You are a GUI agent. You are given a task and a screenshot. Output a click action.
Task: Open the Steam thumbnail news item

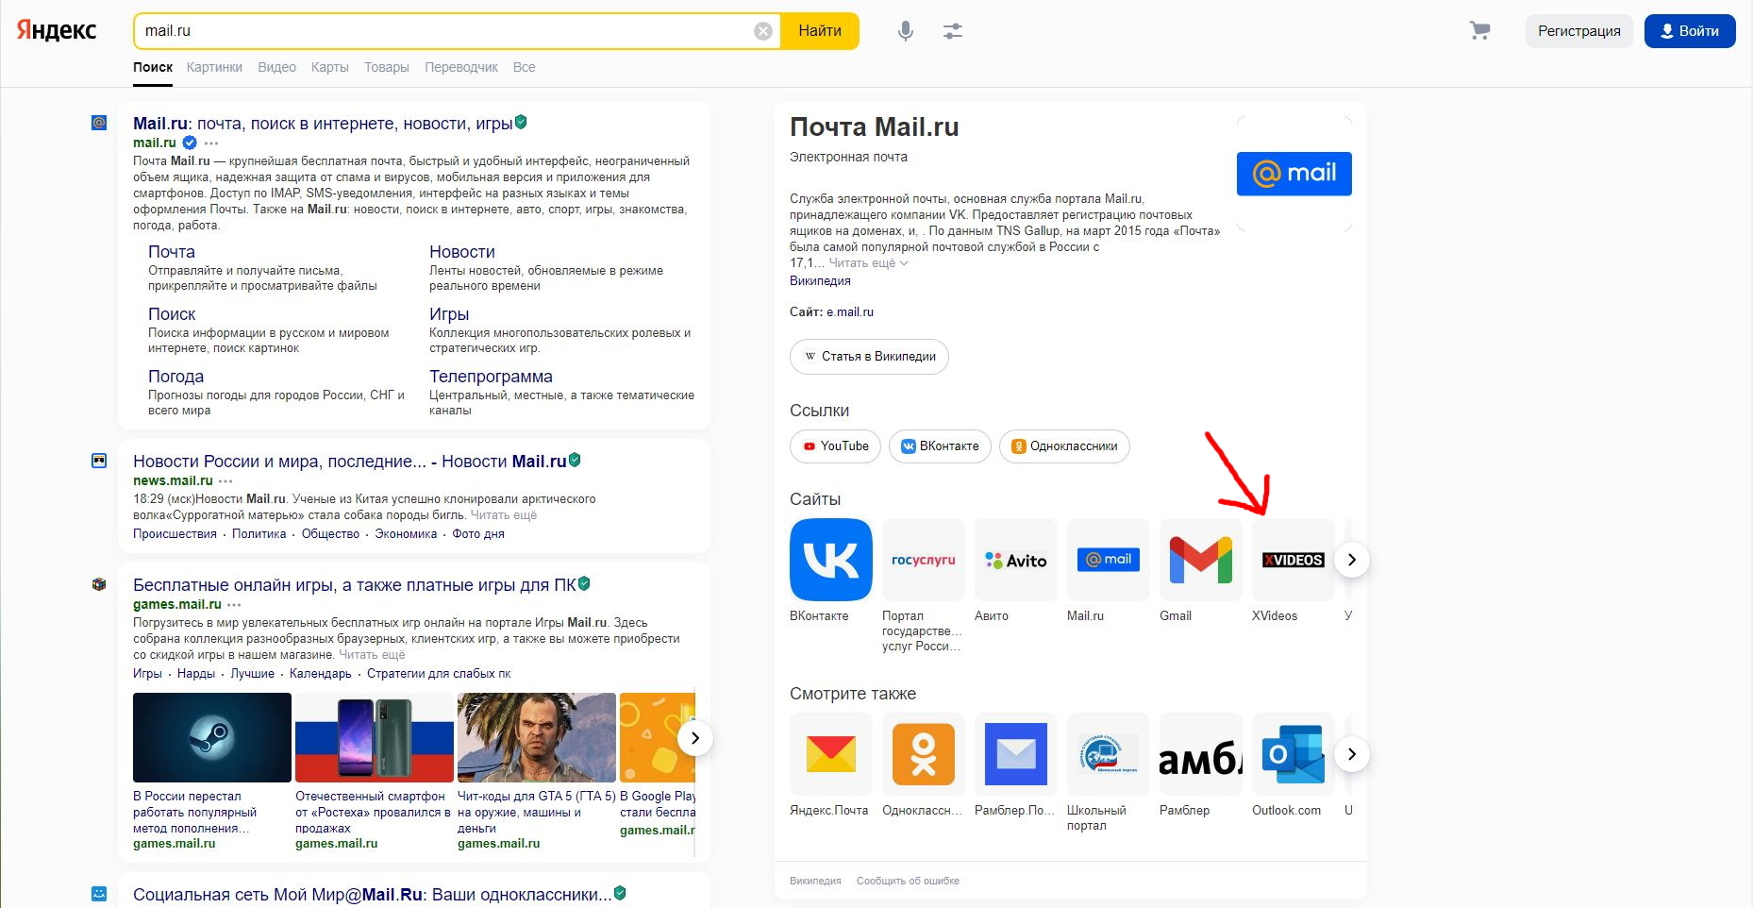click(212, 737)
